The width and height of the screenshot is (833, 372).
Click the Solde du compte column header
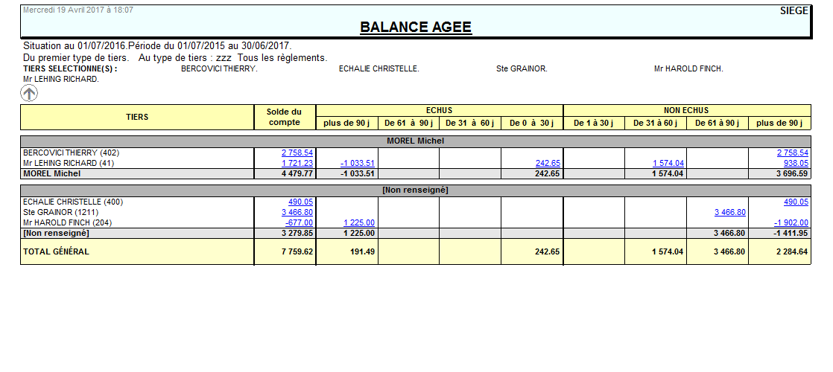click(285, 117)
